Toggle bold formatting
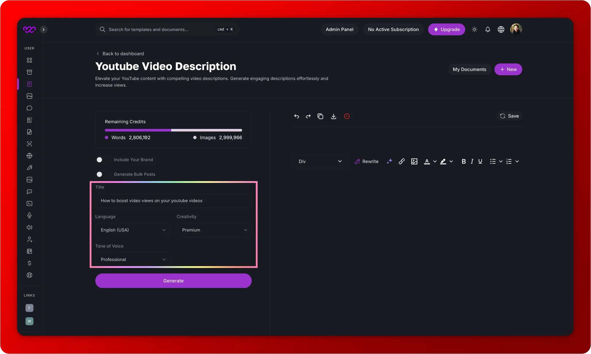 click(x=464, y=161)
